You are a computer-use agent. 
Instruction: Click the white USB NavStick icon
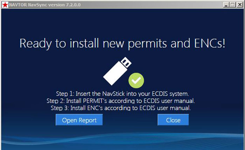click(x=118, y=70)
